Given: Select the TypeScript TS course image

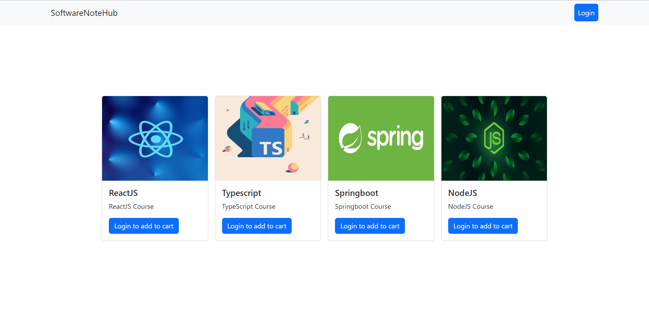Looking at the screenshot, I should pos(268,138).
